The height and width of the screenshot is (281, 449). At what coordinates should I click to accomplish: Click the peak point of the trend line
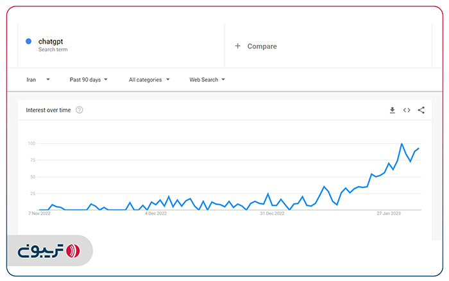(402, 144)
